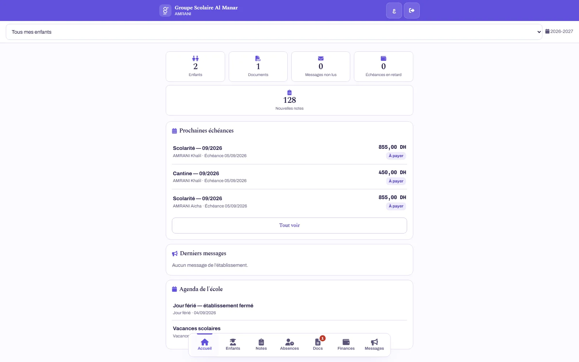Click the megaphone icon by Derniers messages

pyautogui.click(x=175, y=253)
